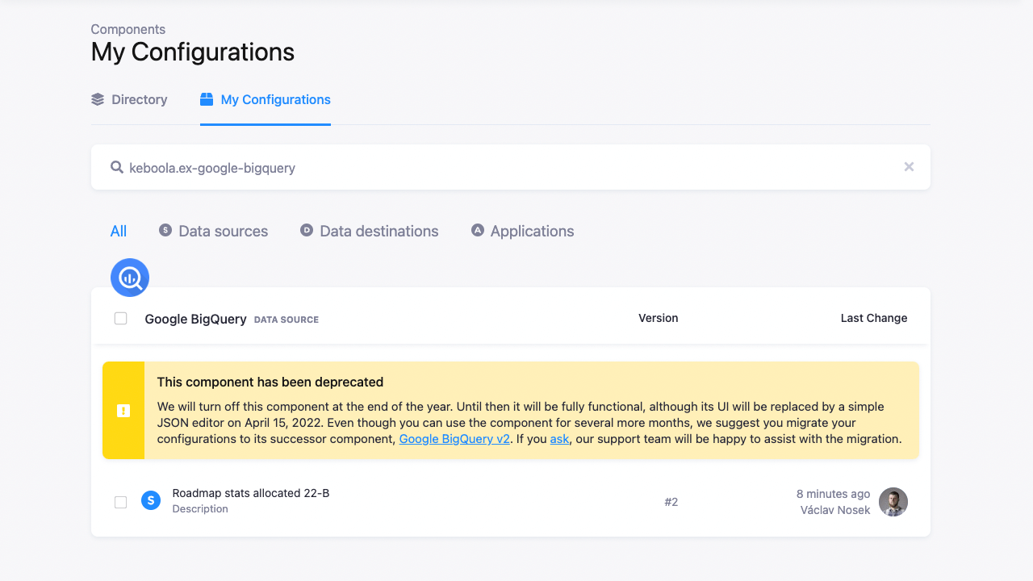Click the ask support link
The height and width of the screenshot is (581, 1033).
pyautogui.click(x=559, y=438)
